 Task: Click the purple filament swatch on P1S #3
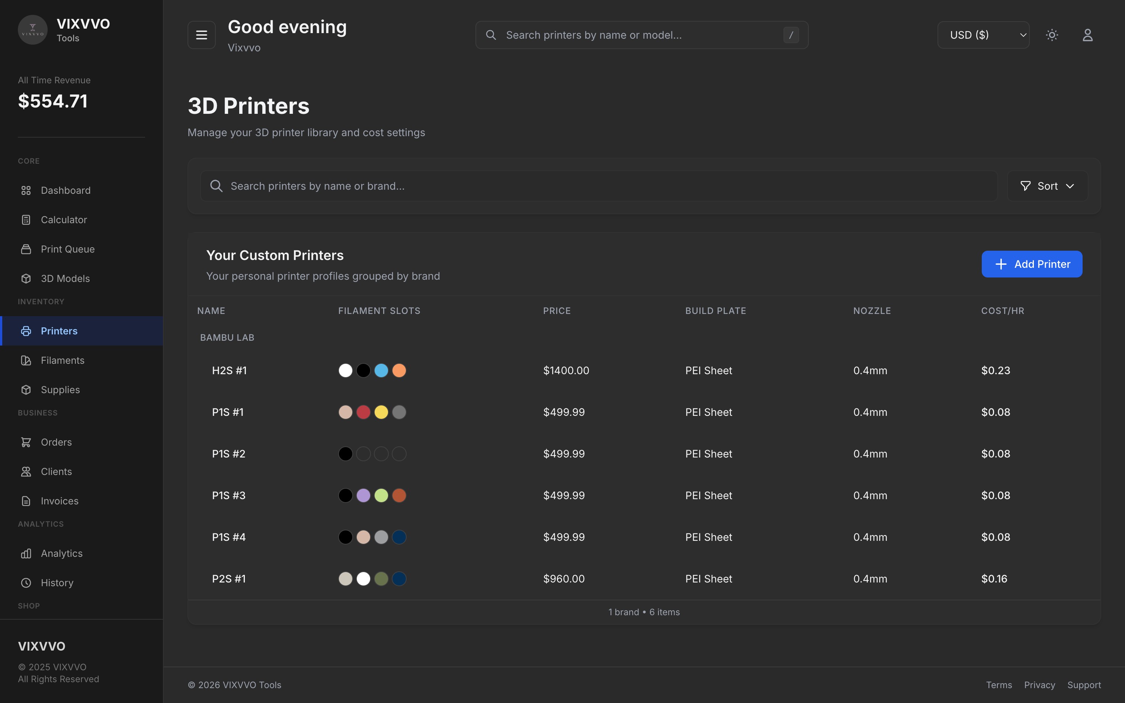[x=363, y=495]
